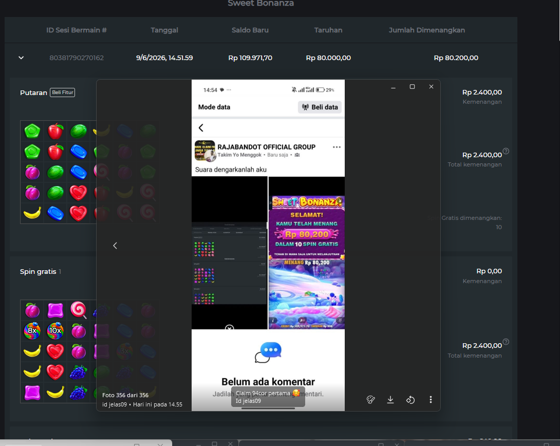Click the "Foto 356 dari 356" caption
This screenshot has height=446, width=560.
point(125,395)
